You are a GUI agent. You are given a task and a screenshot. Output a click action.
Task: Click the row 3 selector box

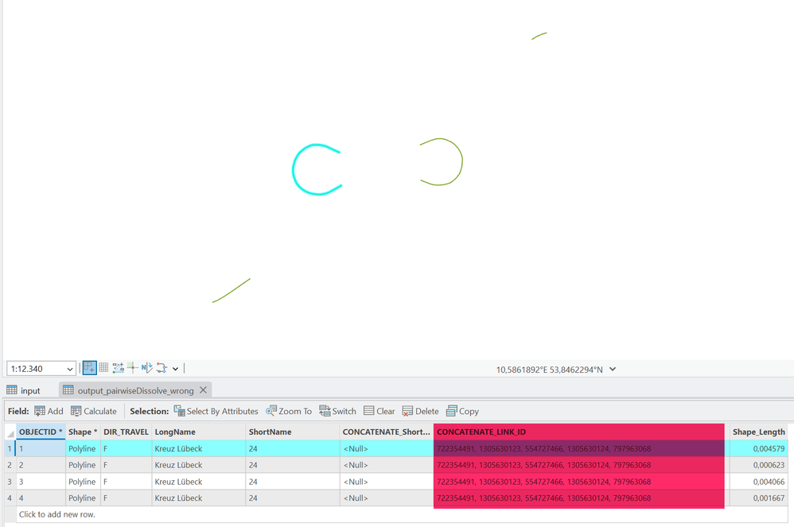(10, 482)
